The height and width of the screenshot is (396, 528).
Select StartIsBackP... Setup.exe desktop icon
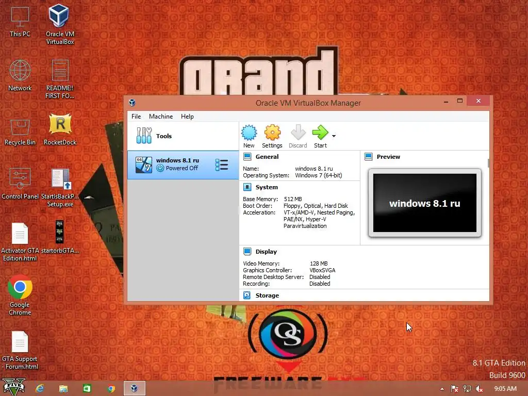60,188
